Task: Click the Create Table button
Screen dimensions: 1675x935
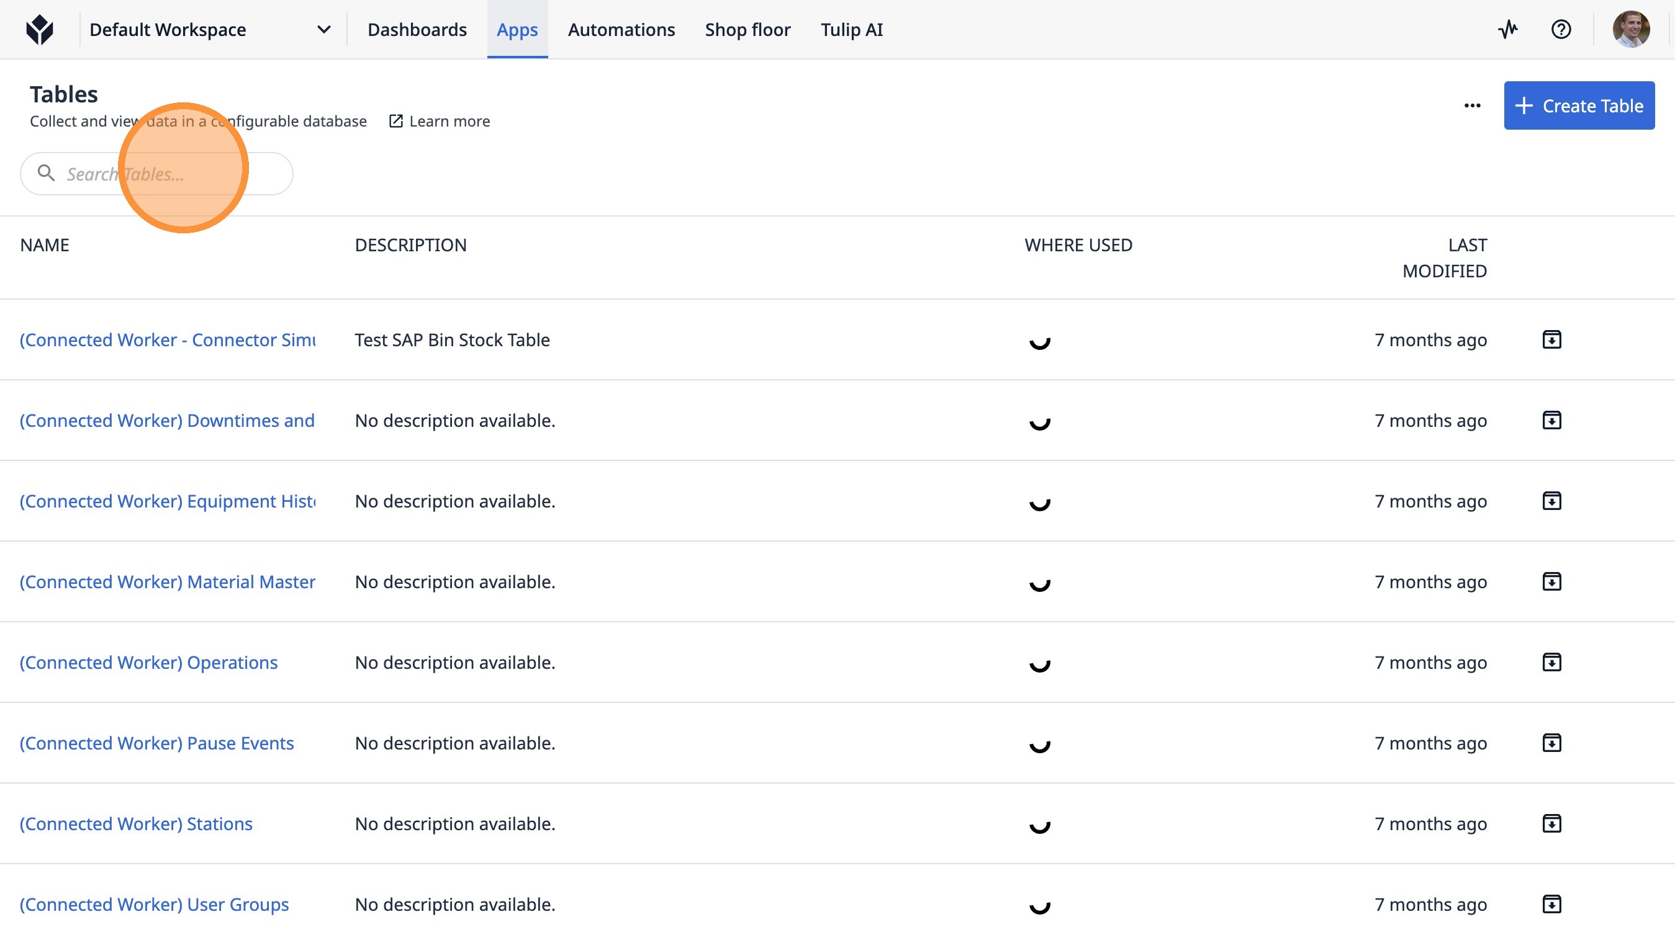Action: 1578,105
